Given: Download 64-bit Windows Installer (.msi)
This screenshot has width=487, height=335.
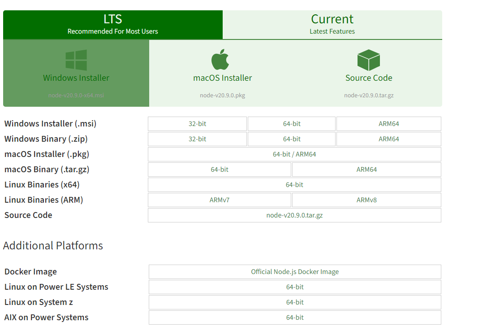Looking at the screenshot, I should pyautogui.click(x=292, y=124).
